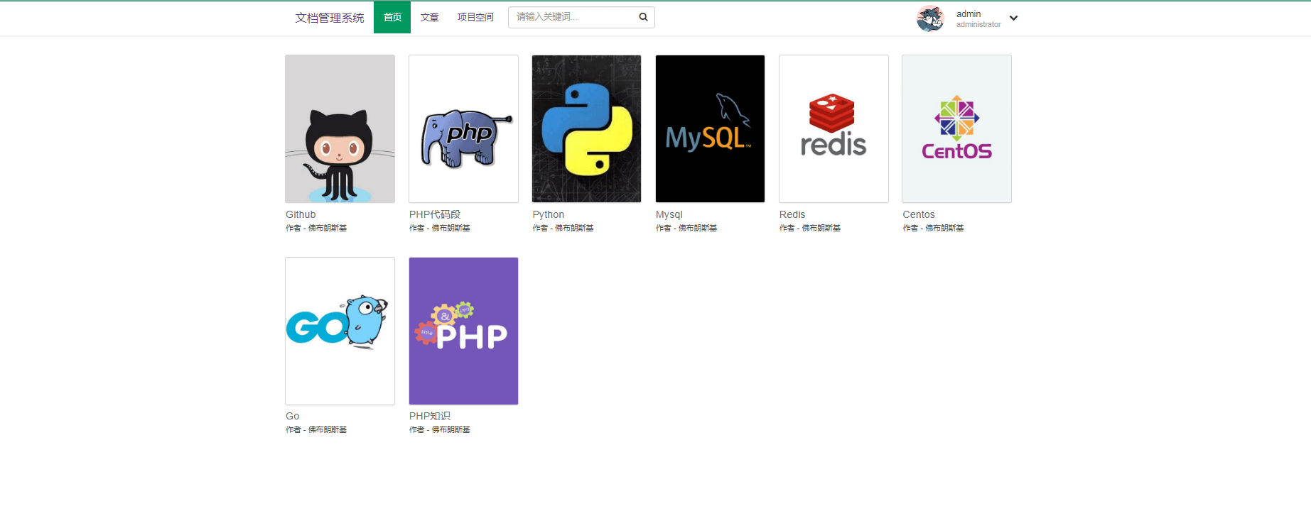The image size is (1311, 511).
Task: Click the PHP知识 project title
Action: point(430,416)
